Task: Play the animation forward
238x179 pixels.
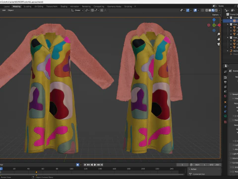Action: coord(95,165)
